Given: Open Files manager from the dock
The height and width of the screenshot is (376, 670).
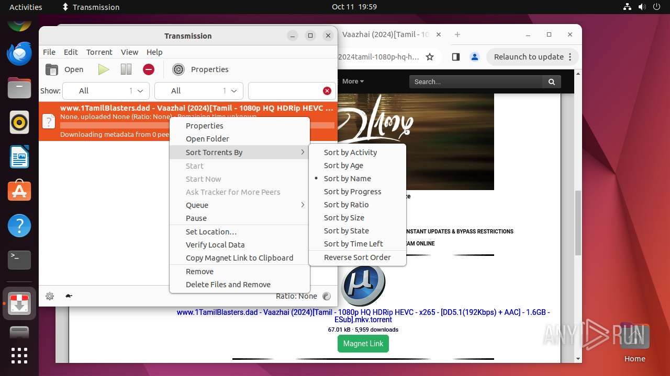Looking at the screenshot, I should point(19,88).
